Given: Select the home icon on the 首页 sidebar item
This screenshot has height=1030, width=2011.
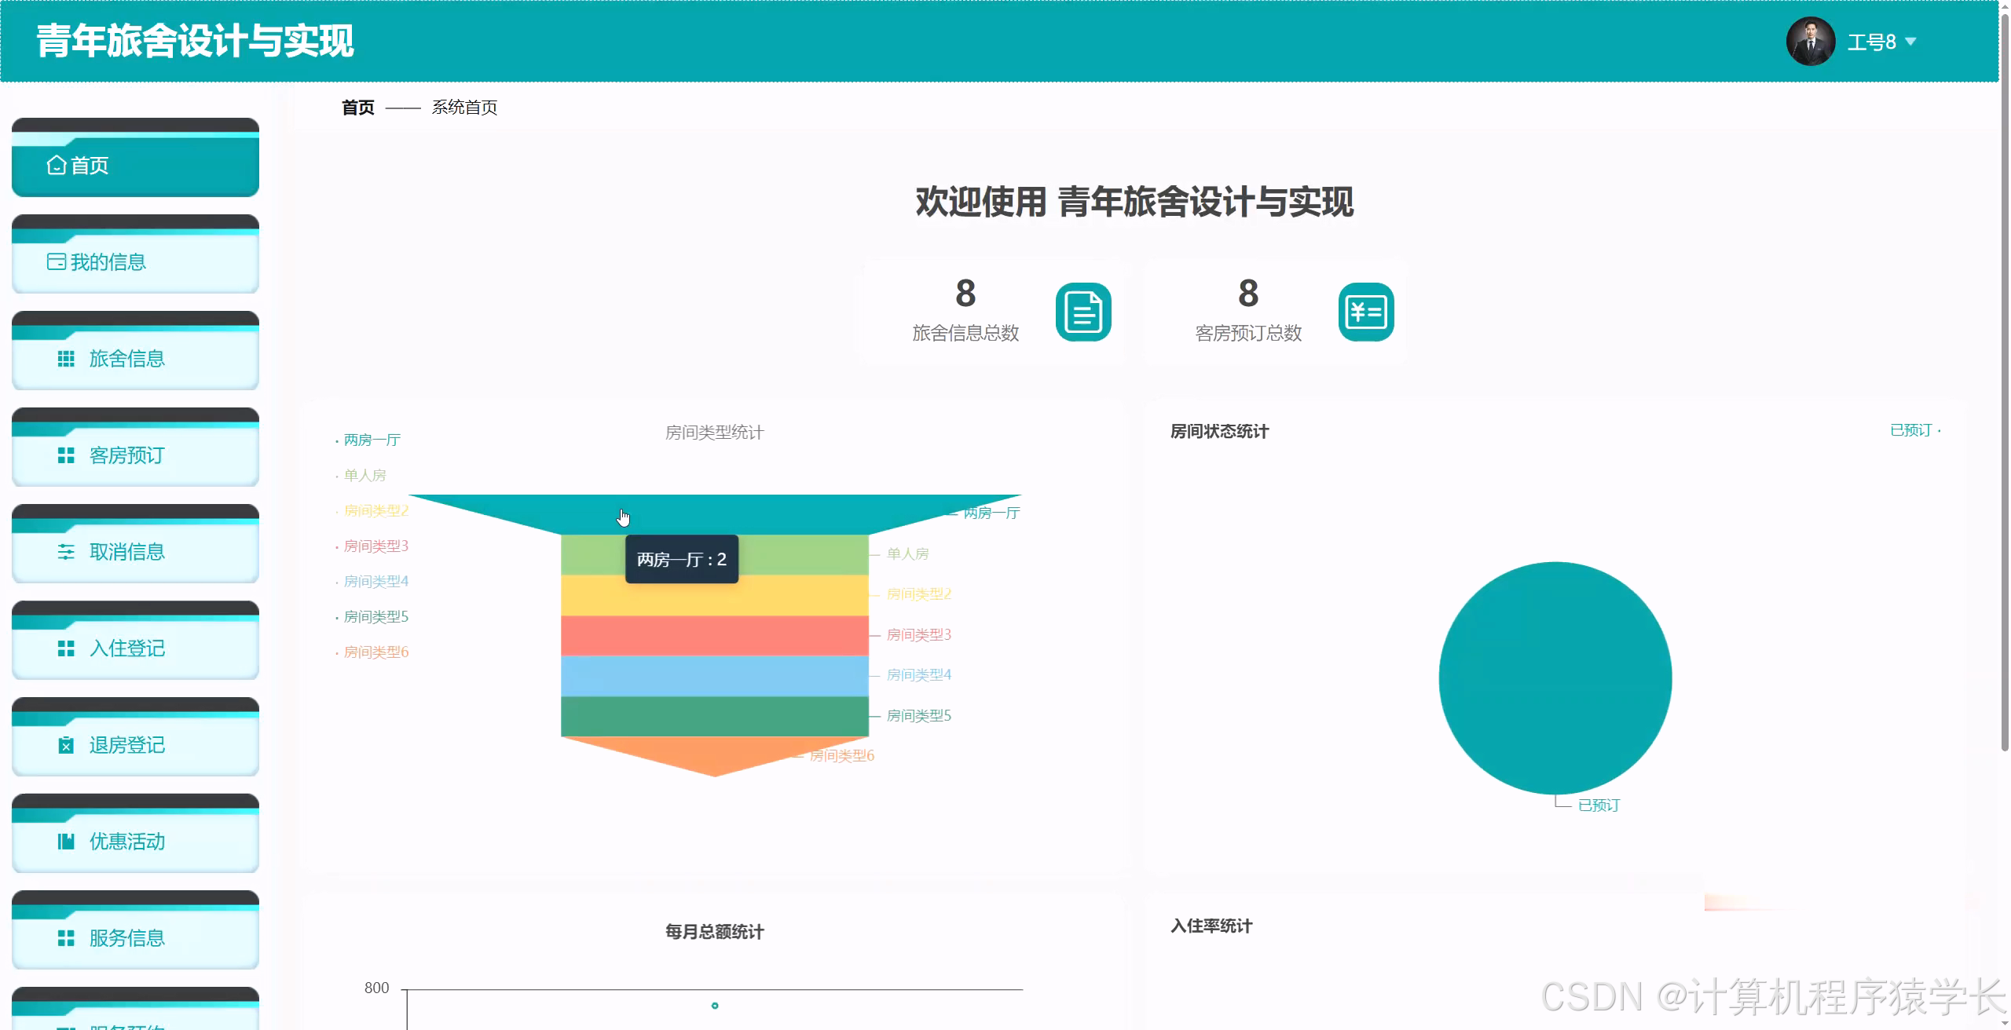Looking at the screenshot, I should 55,166.
